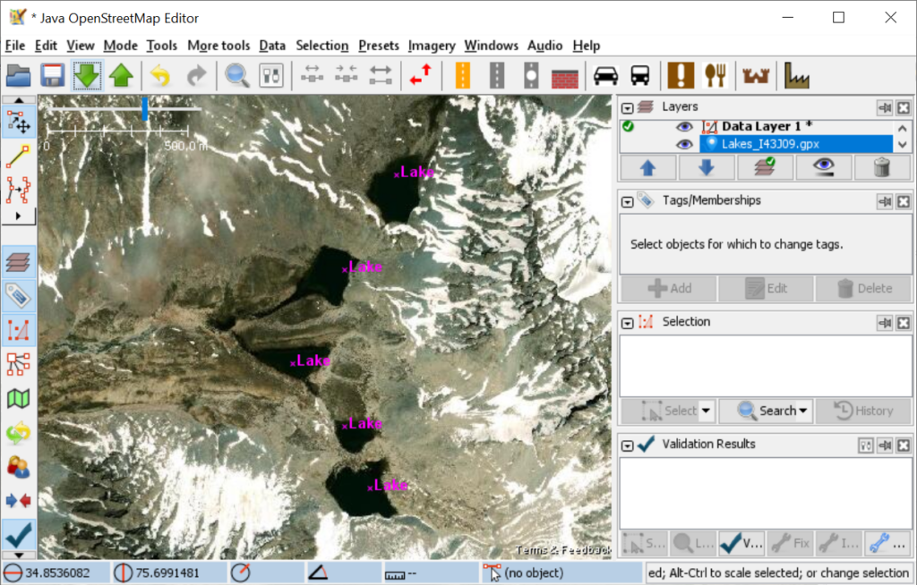Open the More tools menu
The width and height of the screenshot is (917, 585).
[x=219, y=46]
